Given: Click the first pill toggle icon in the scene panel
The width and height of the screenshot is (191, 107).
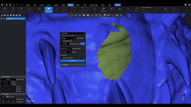Looking at the screenshot, I should pos(5,15).
